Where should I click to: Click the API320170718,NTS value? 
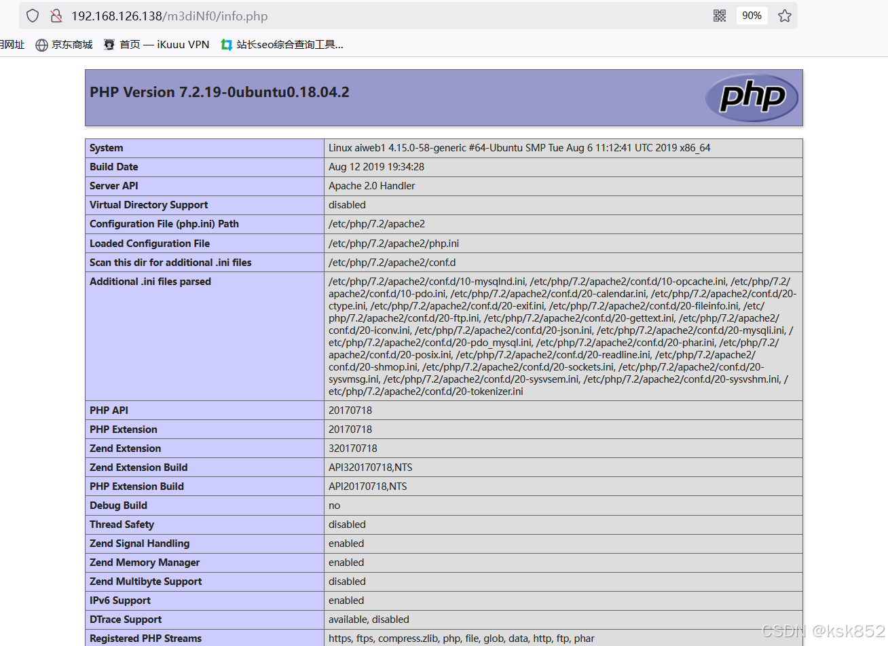(371, 468)
